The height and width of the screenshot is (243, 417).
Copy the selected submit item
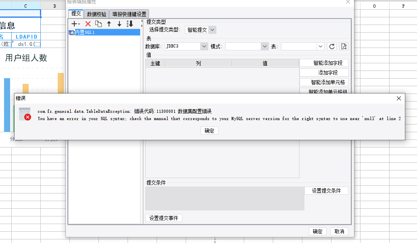pos(98,24)
